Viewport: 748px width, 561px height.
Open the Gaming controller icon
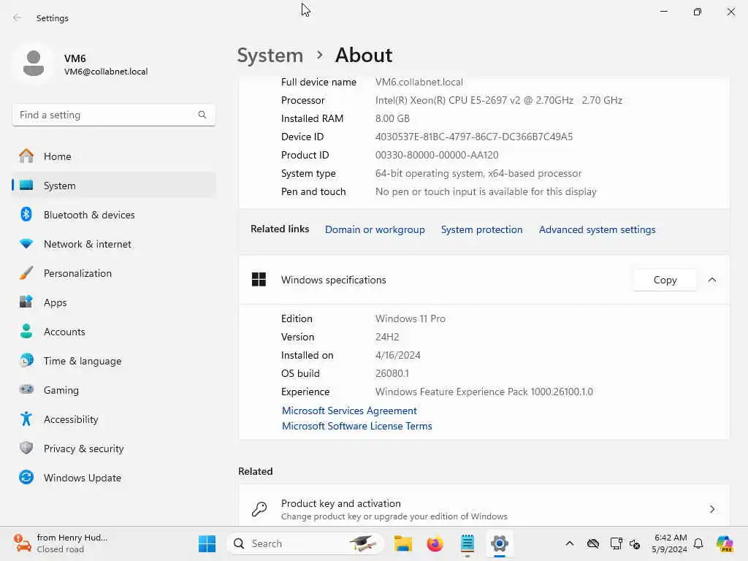click(x=26, y=390)
